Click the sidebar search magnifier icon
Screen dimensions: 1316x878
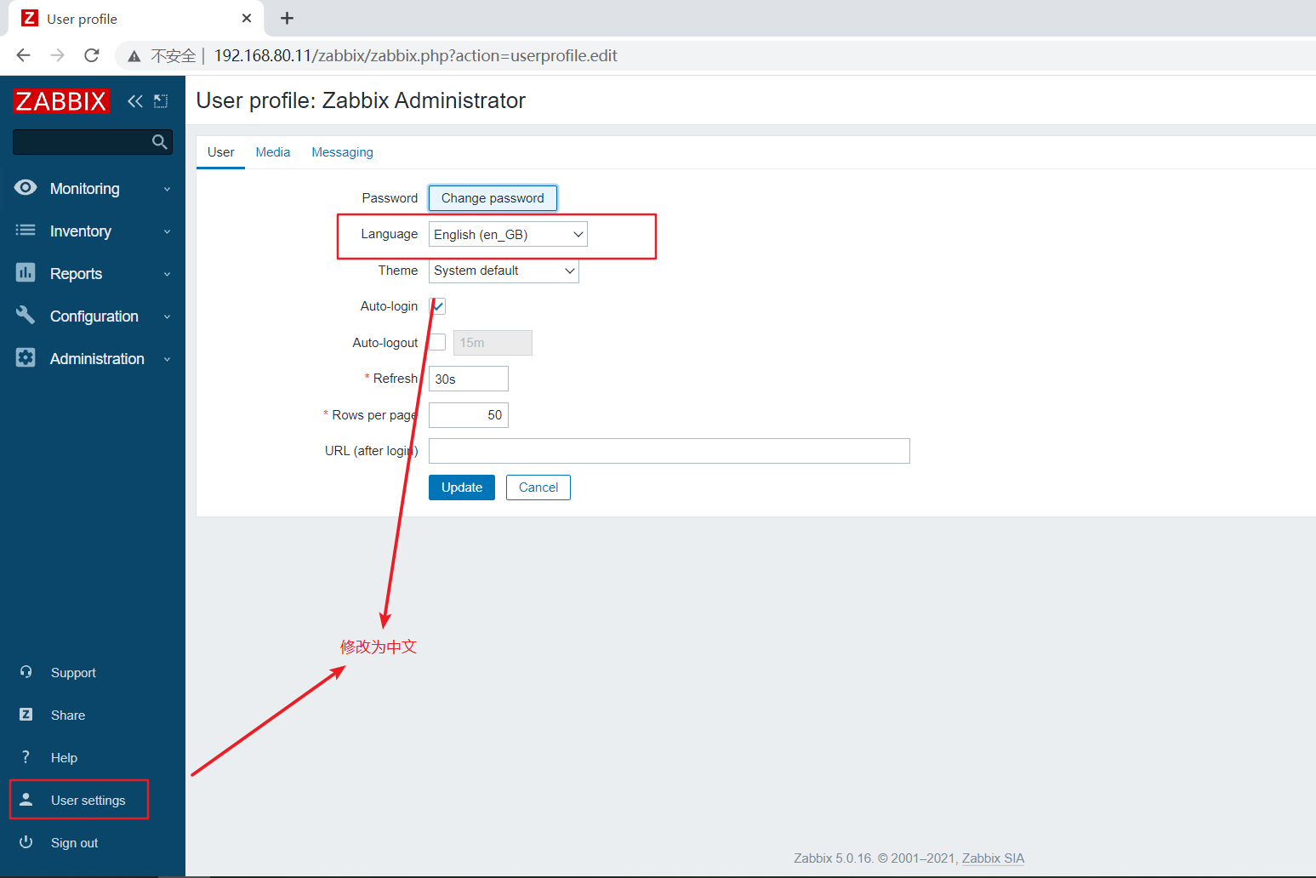point(160,142)
